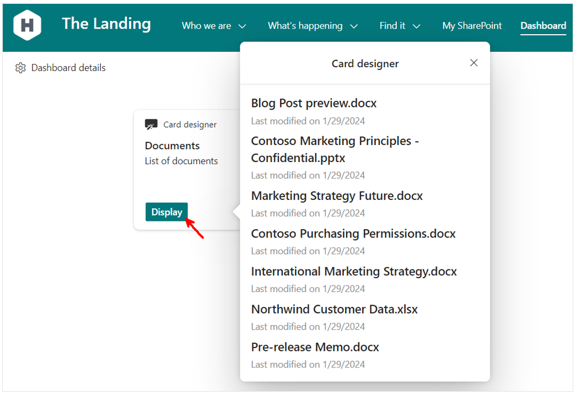Click the 'List of documents' description text

(x=181, y=161)
